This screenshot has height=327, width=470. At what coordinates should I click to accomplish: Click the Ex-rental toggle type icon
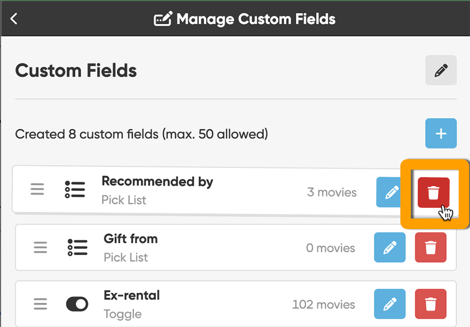click(77, 304)
